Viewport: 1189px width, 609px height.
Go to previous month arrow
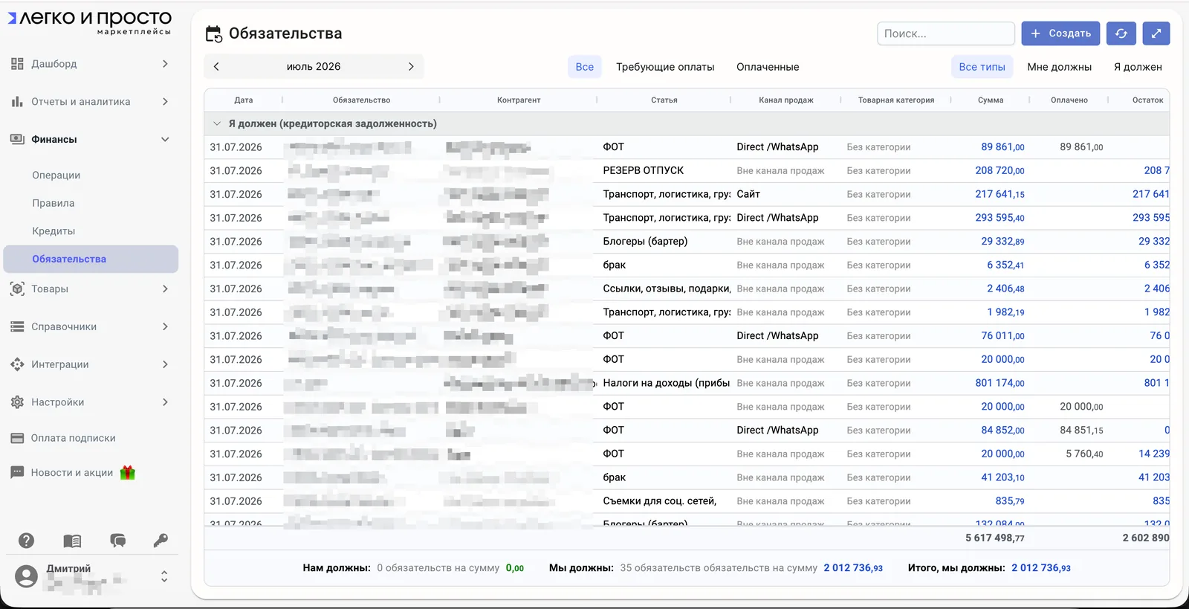216,66
